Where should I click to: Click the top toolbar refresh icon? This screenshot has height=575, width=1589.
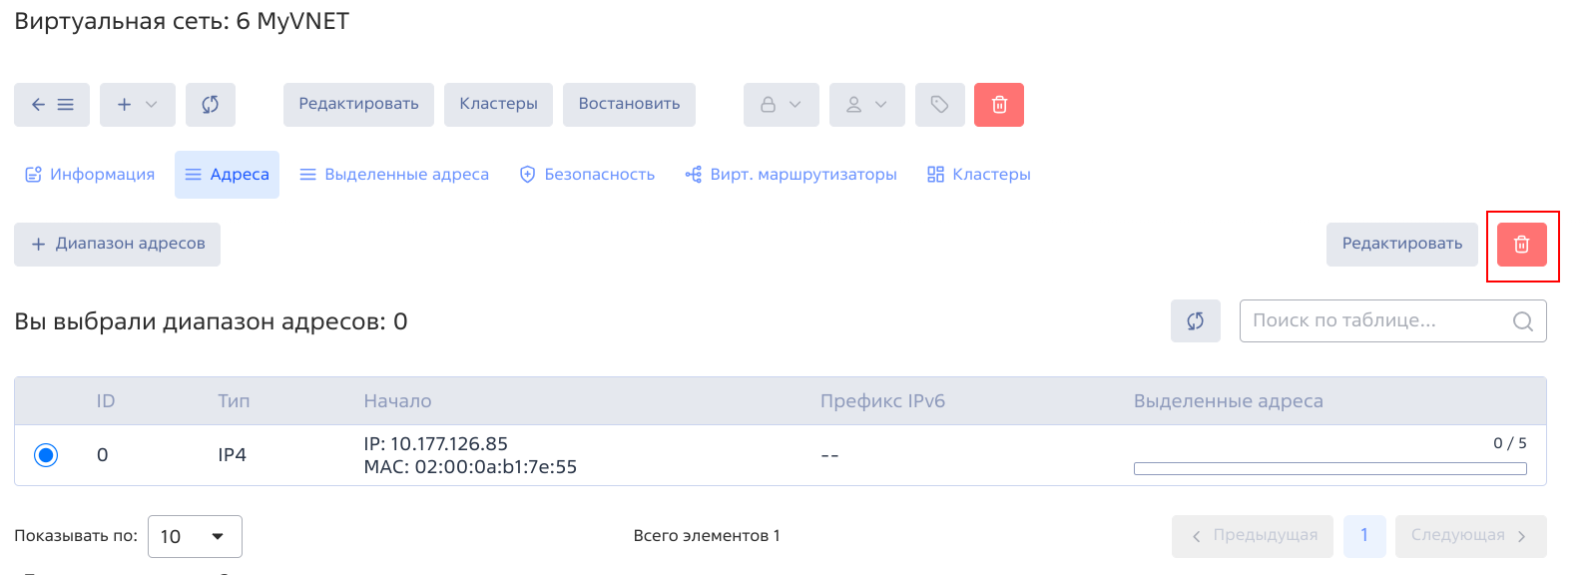click(210, 105)
